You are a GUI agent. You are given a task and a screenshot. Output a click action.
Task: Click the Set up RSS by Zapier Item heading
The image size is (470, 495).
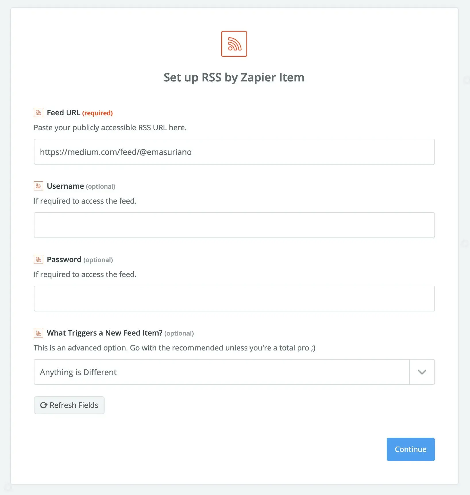point(234,77)
